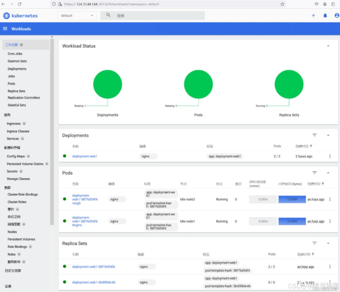The image size is (340, 292).
Task: Click the Kubernetes logo icon
Action: (6, 16)
